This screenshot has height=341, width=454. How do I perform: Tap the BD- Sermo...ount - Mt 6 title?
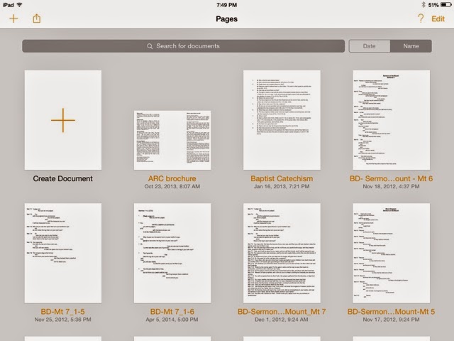[391, 178]
